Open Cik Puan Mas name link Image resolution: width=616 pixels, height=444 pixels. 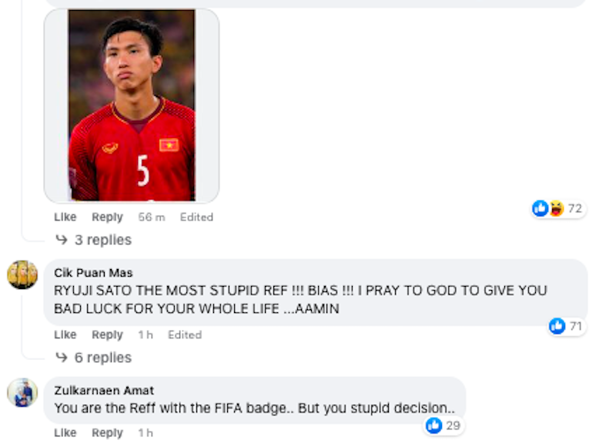pos(93,273)
